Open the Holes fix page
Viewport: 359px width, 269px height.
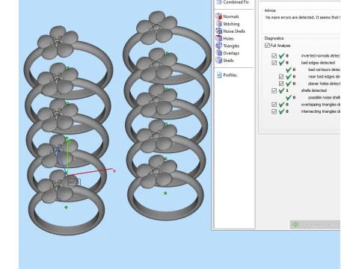pyautogui.click(x=225, y=38)
